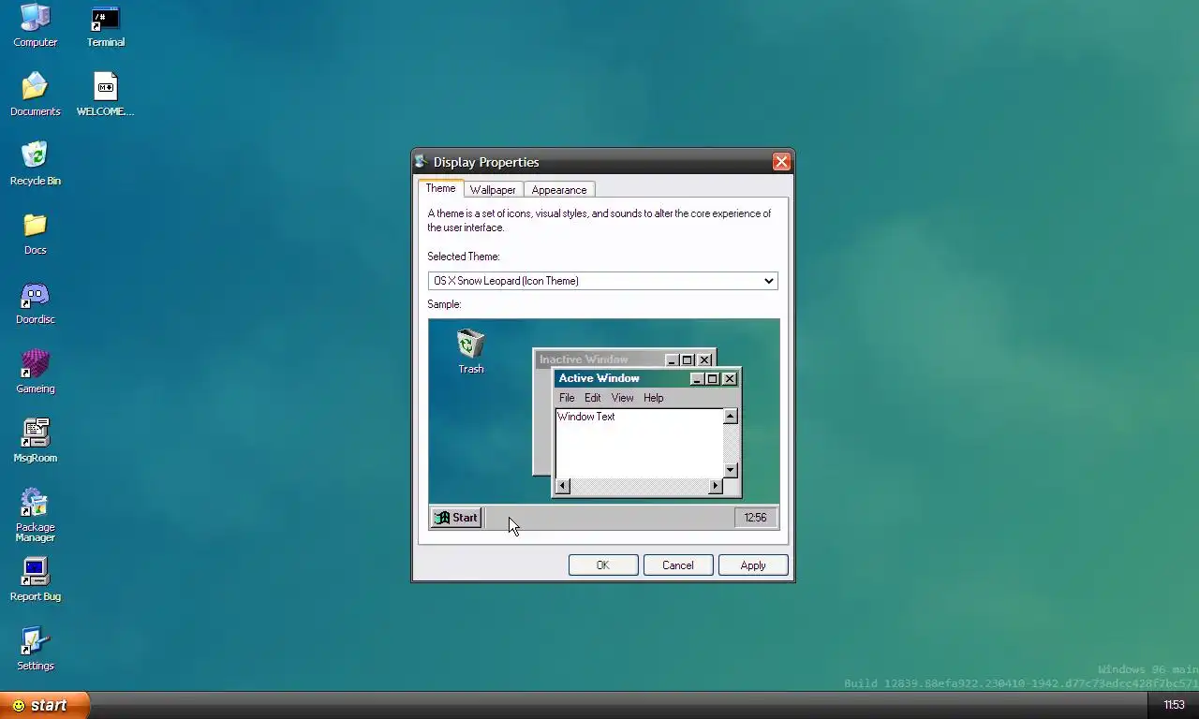The width and height of the screenshot is (1199, 719).
Task: Click sample Inactive Window maximize icon
Action: point(688,360)
